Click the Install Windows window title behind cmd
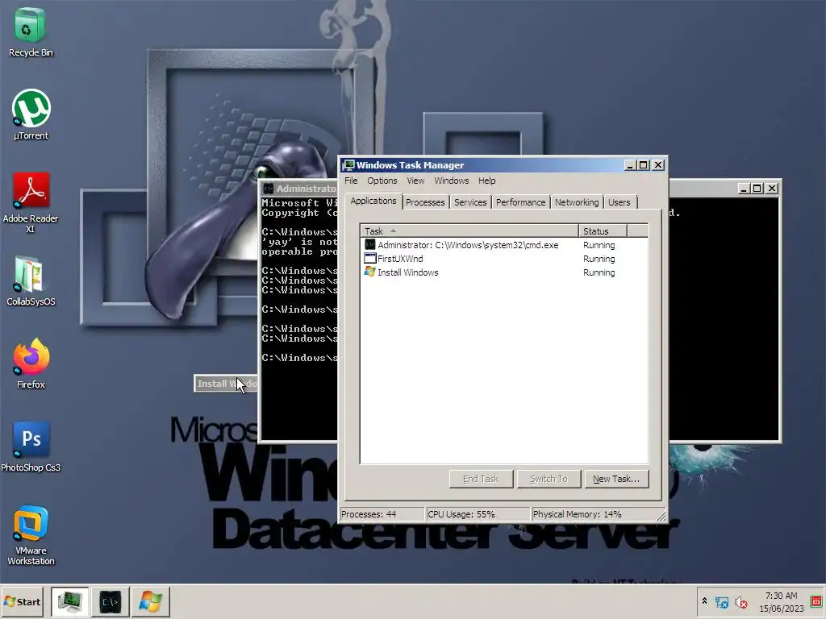Image resolution: width=826 pixels, height=619 pixels. [227, 384]
